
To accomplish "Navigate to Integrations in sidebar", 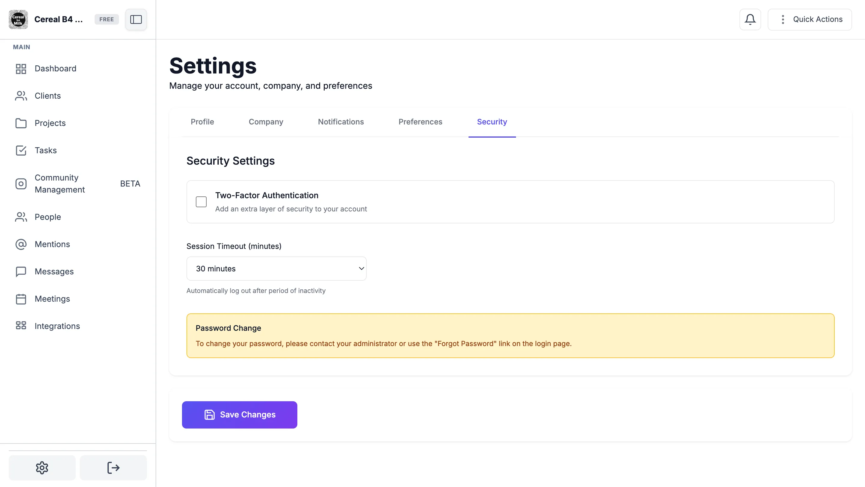I will click(x=57, y=326).
